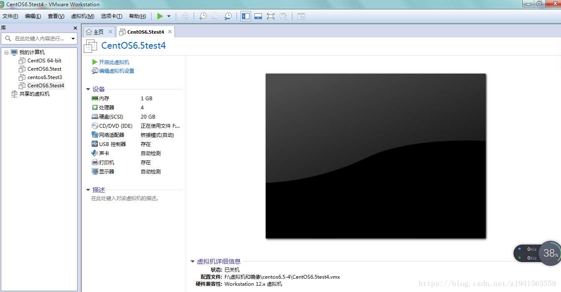This screenshot has height=292, width=561.
Task: Take a snapshot with the clock-plus icon
Action: [203, 16]
